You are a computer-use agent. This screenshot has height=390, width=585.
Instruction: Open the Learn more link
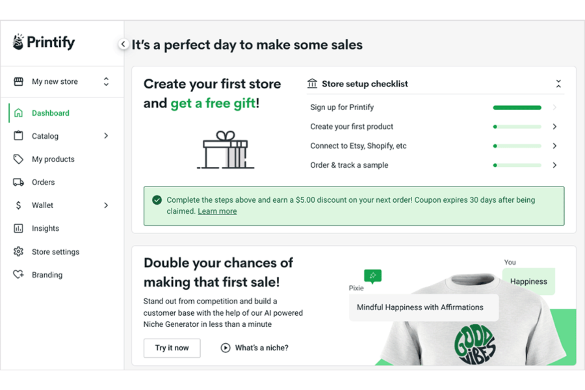pos(217,211)
